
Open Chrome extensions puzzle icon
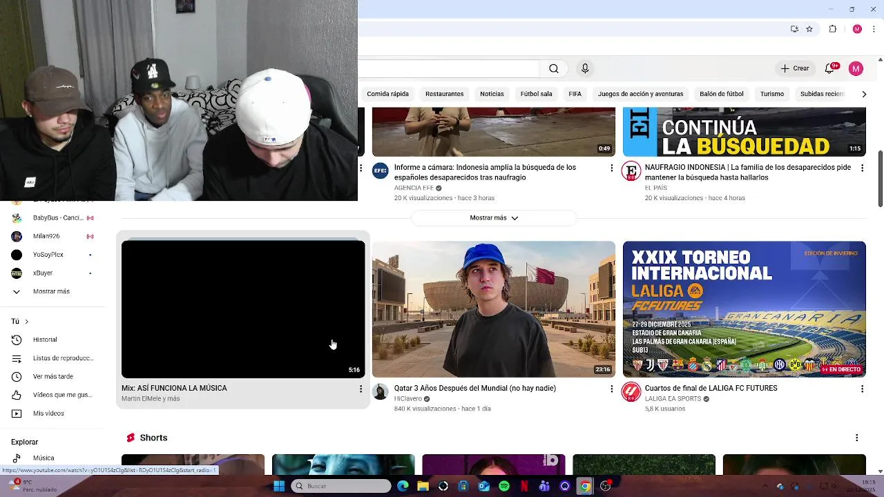(x=832, y=29)
